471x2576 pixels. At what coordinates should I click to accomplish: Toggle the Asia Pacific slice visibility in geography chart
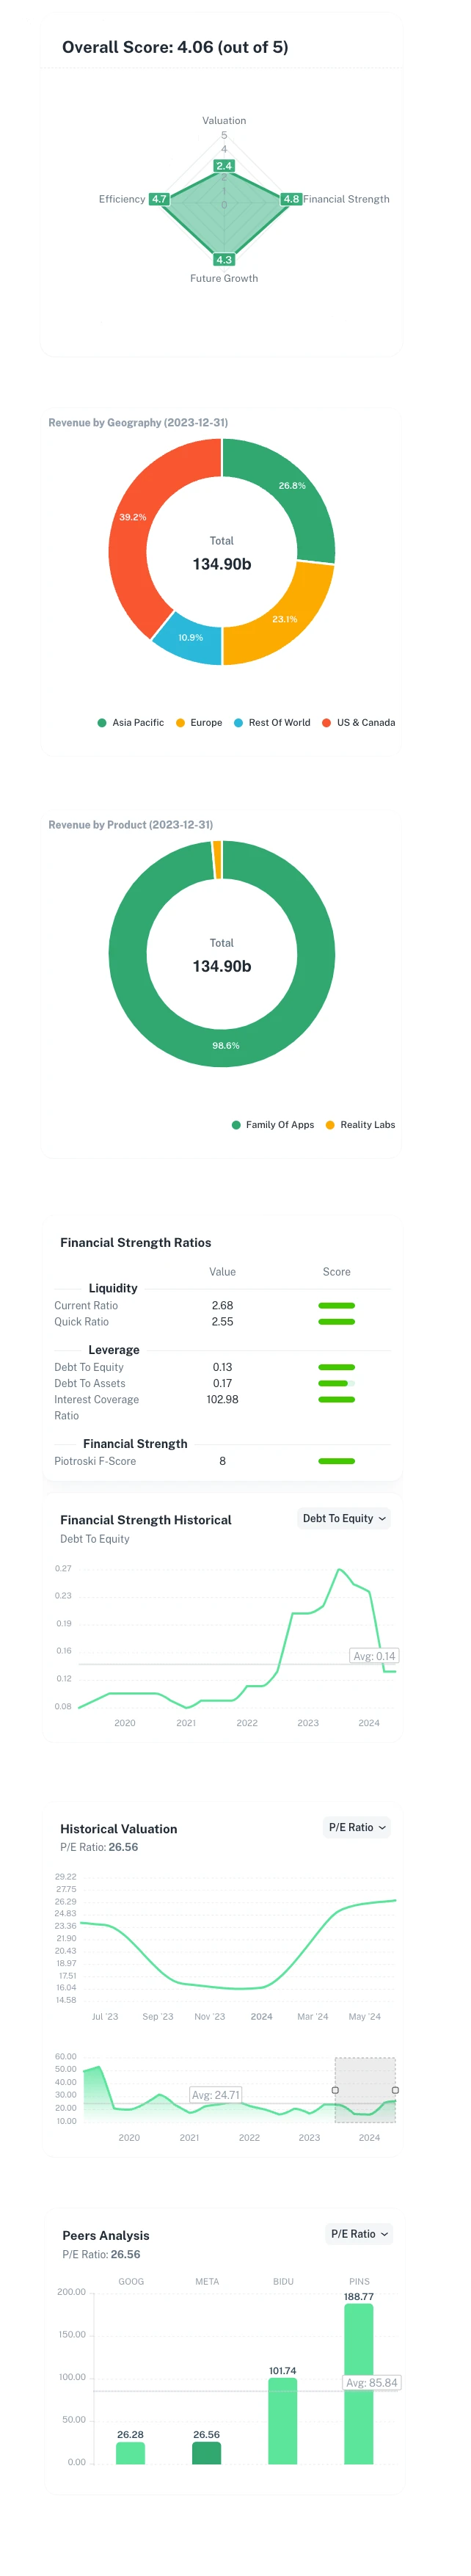(x=103, y=722)
